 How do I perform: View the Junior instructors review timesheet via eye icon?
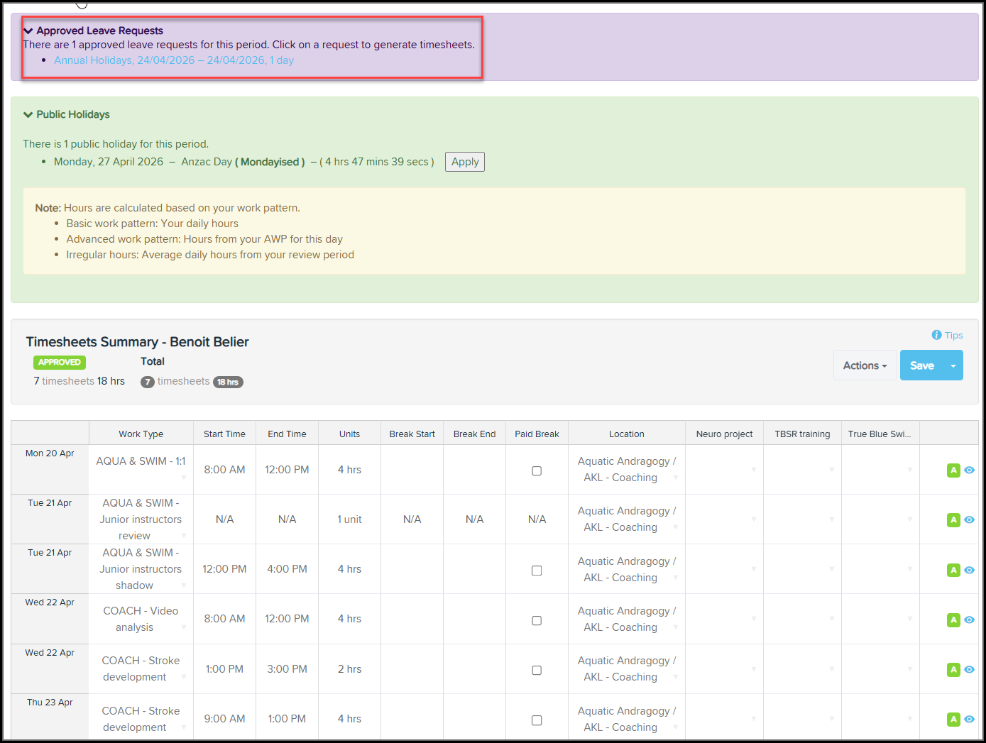(969, 519)
